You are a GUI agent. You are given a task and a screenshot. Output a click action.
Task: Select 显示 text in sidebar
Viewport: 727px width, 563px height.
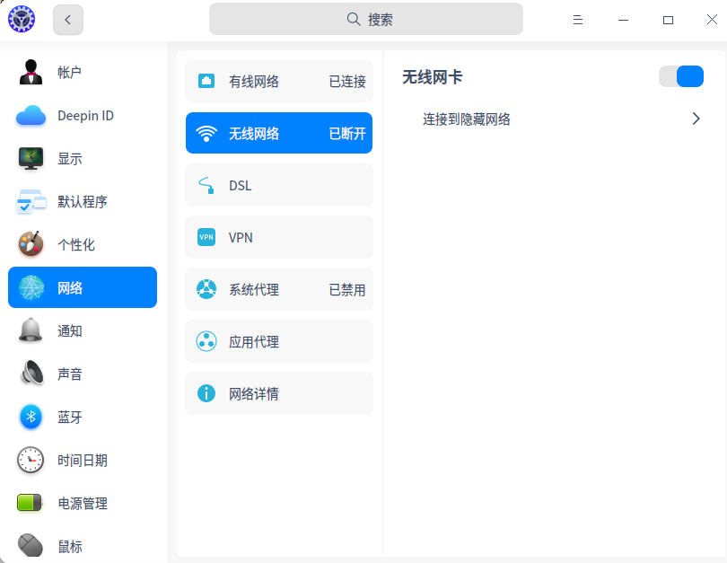(69, 159)
